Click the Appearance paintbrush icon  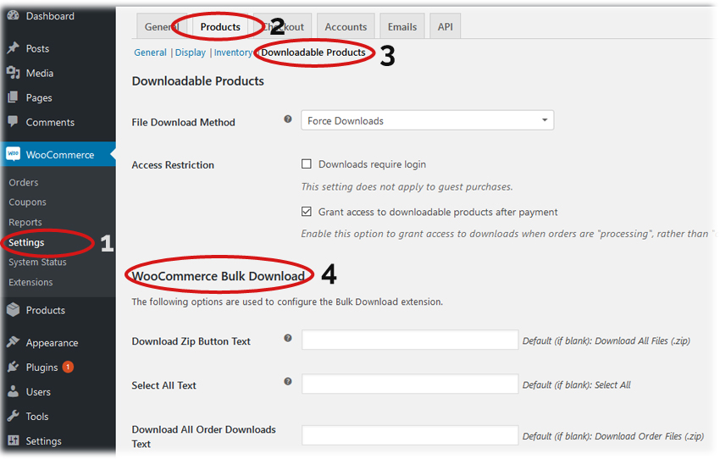pos(13,343)
